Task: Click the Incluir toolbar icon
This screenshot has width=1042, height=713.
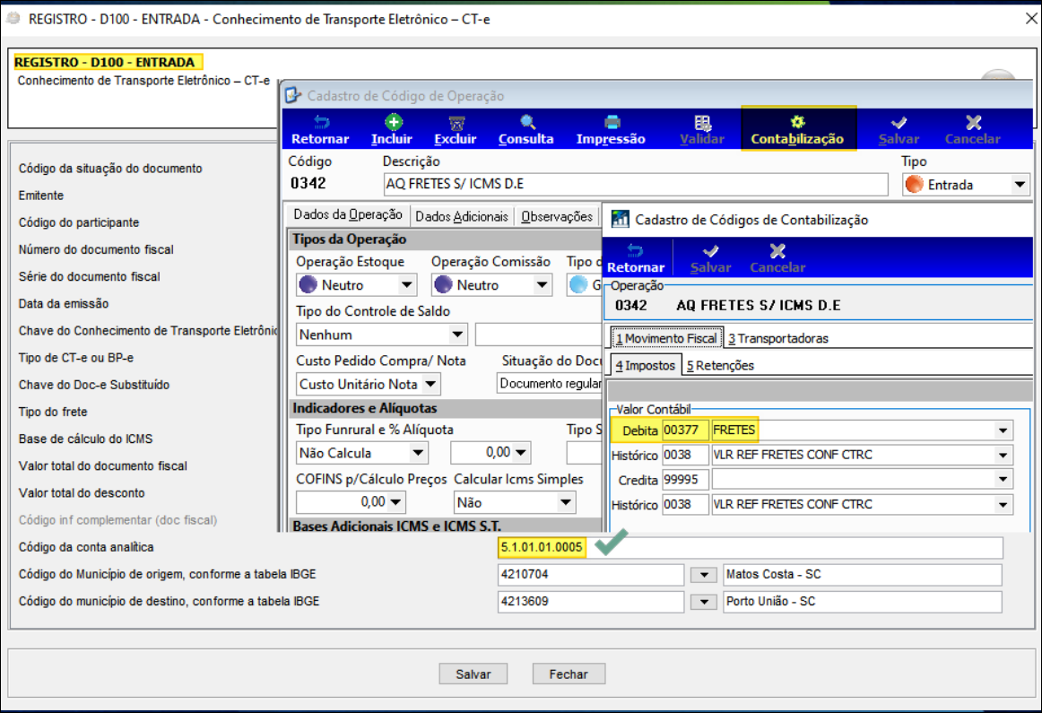Action: click(392, 129)
